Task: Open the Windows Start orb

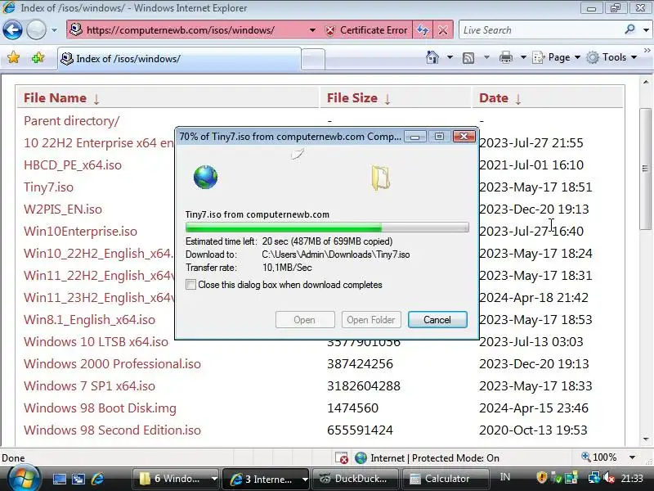Action: tap(24, 478)
